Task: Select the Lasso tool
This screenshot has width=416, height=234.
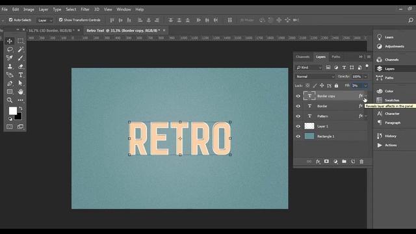Action: tap(10, 49)
